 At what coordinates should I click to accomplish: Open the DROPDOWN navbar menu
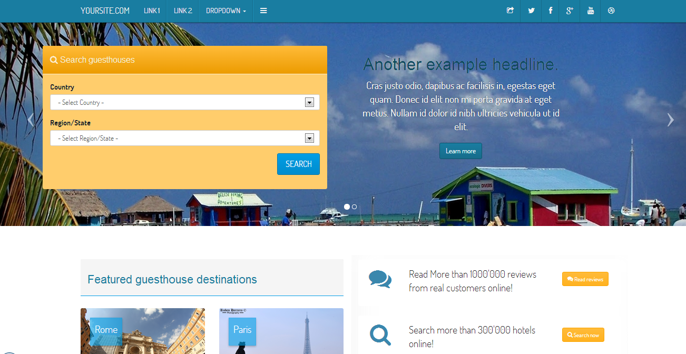[x=226, y=11]
